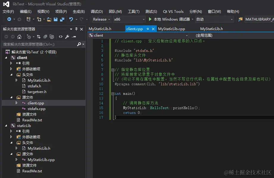Collapse the client project node
The image size is (274, 178).
(6, 58)
